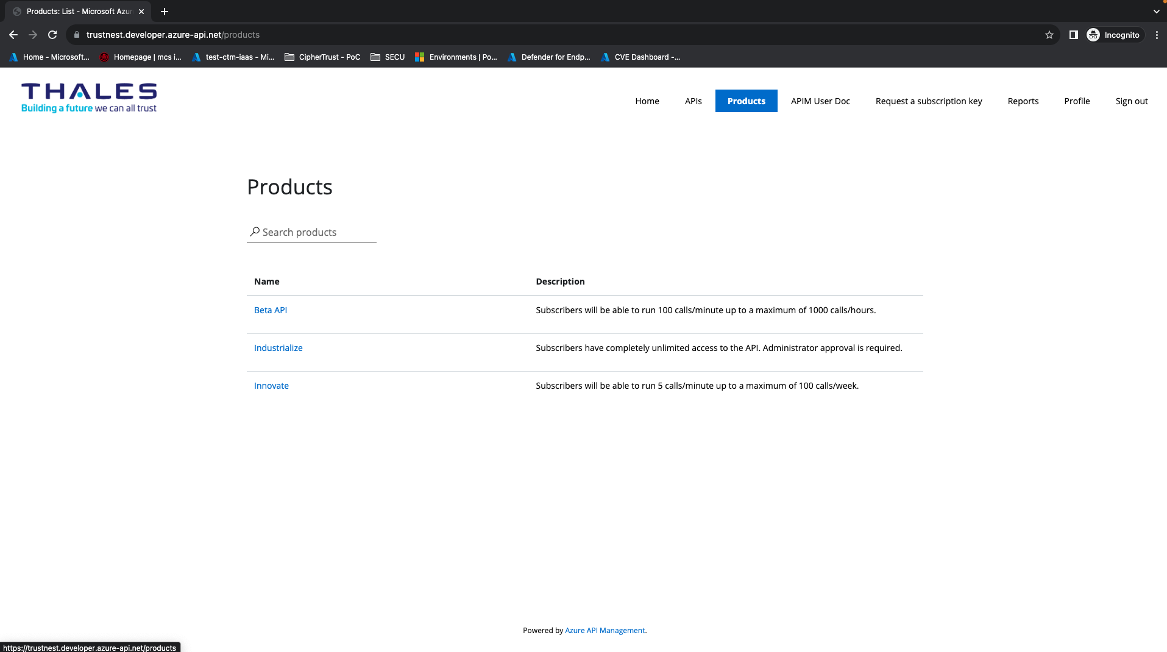Open Home - Microsoft bookmark
This screenshot has width=1167, height=652.
click(49, 57)
